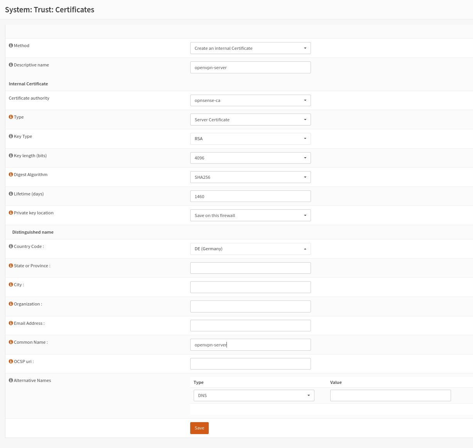Change the Digest Algorithm SHA256 dropdown
The image size is (473, 448).
coord(250,177)
